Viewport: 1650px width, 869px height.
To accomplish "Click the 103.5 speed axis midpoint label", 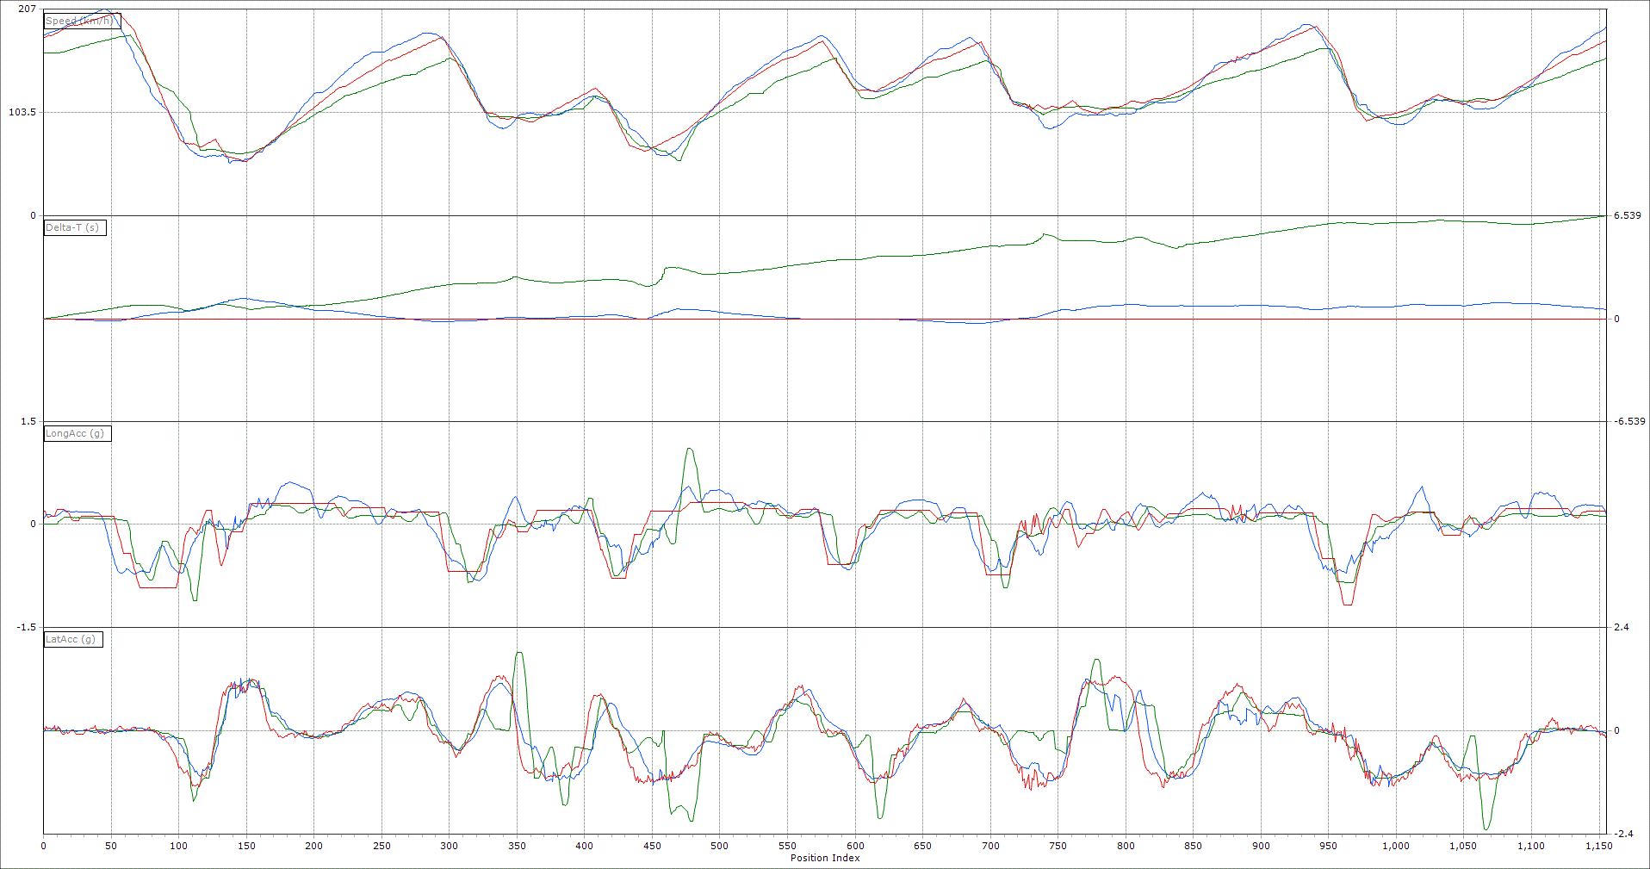I will [22, 113].
